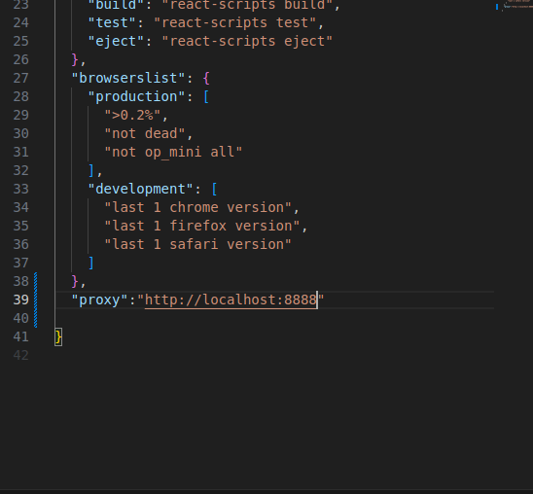Click "last 1 safari version" text
This screenshot has width=533, height=494.
197,244
